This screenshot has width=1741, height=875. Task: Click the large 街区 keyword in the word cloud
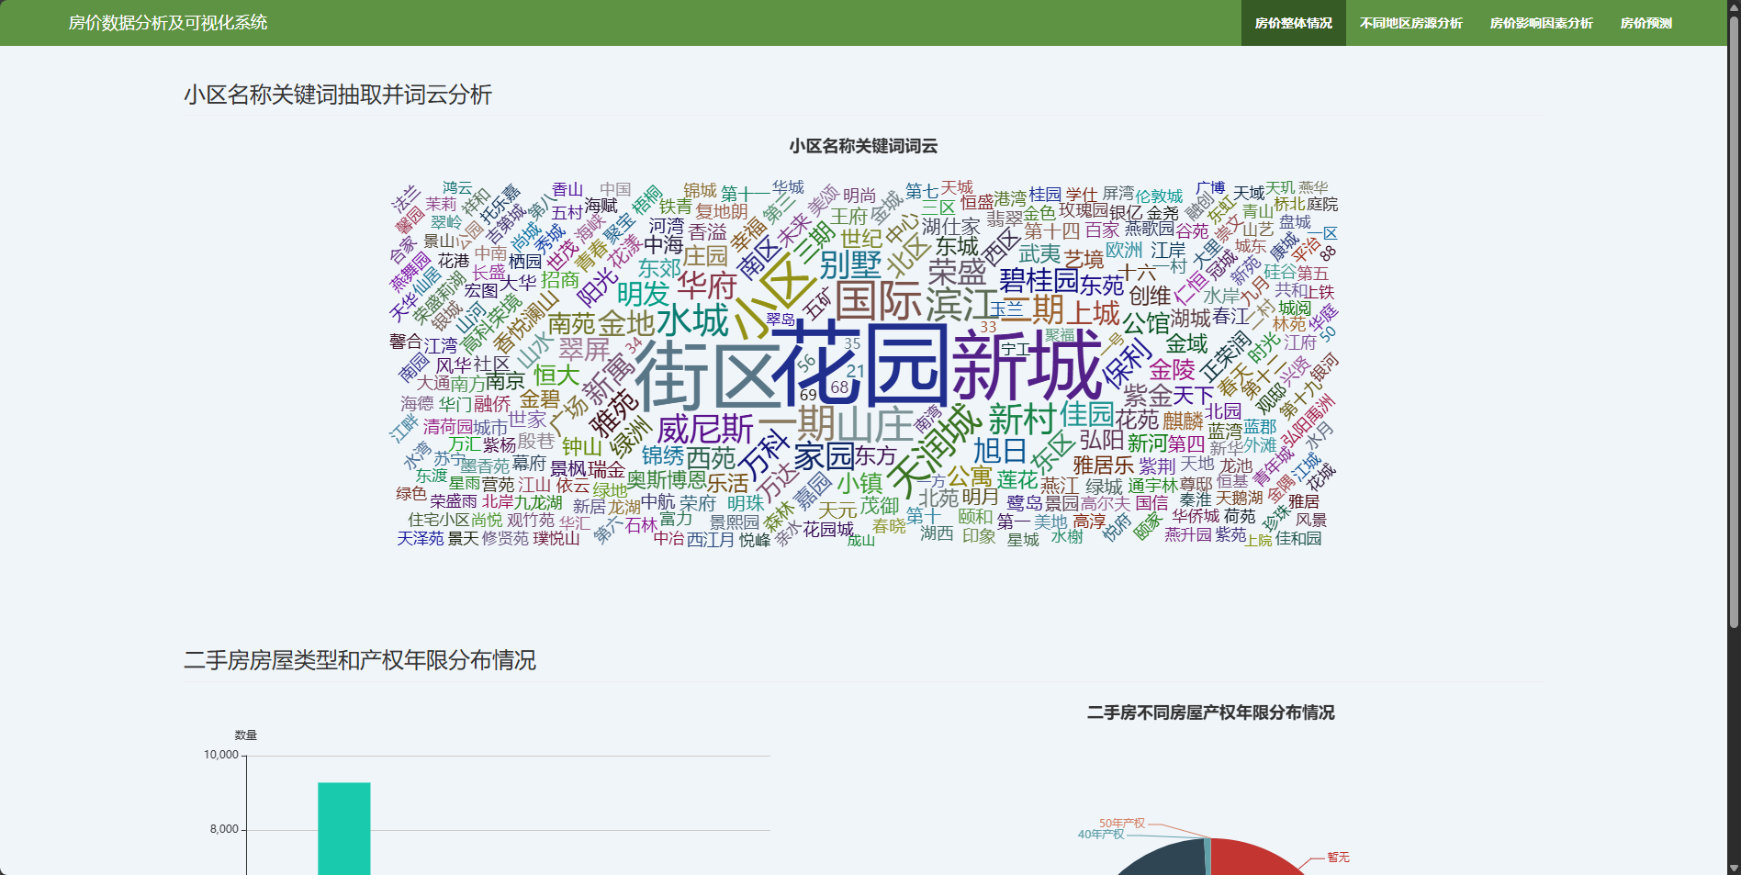(708, 378)
